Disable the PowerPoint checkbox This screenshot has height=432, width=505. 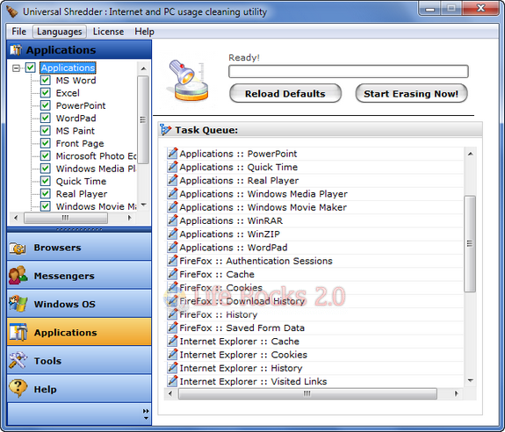click(x=46, y=105)
